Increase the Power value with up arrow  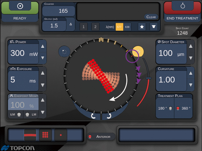click(x=43, y=46)
